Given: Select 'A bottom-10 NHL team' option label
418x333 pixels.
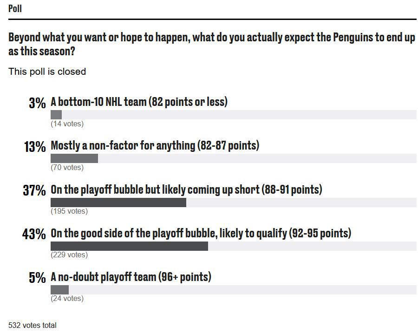Looking at the screenshot, I should click(x=139, y=102).
